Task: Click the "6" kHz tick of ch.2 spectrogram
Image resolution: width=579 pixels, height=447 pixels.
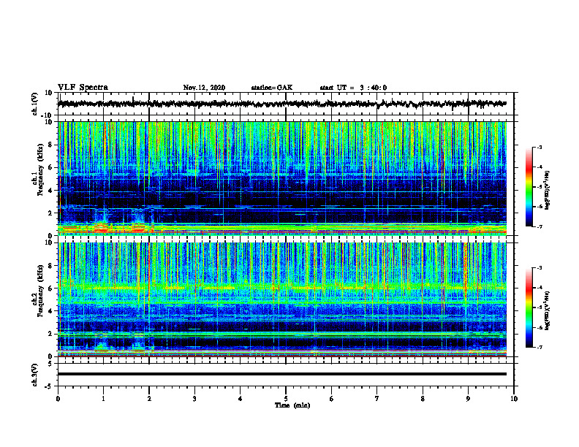Action: coord(50,288)
